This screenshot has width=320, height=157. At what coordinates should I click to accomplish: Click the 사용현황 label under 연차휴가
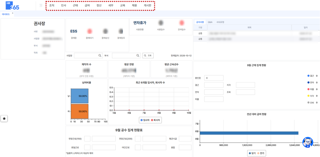point(140,29)
